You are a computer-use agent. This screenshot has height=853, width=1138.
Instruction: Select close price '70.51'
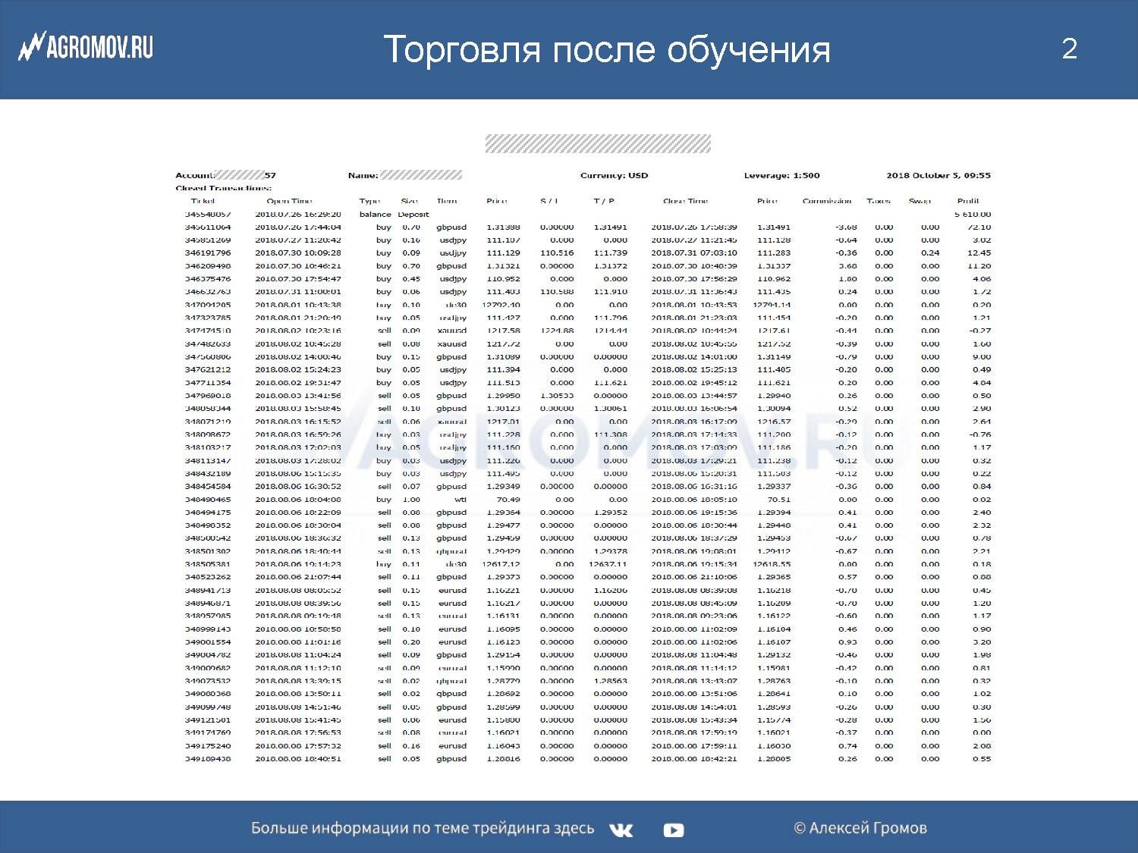[779, 500]
